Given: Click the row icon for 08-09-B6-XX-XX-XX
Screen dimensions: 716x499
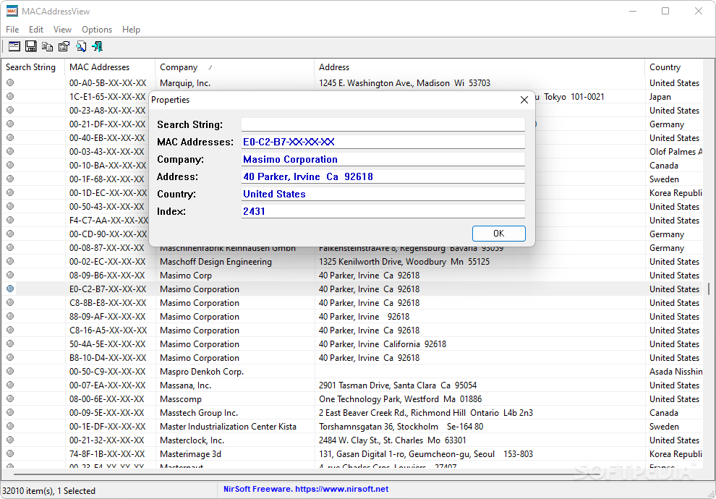Looking at the screenshot, I should click(x=10, y=275).
